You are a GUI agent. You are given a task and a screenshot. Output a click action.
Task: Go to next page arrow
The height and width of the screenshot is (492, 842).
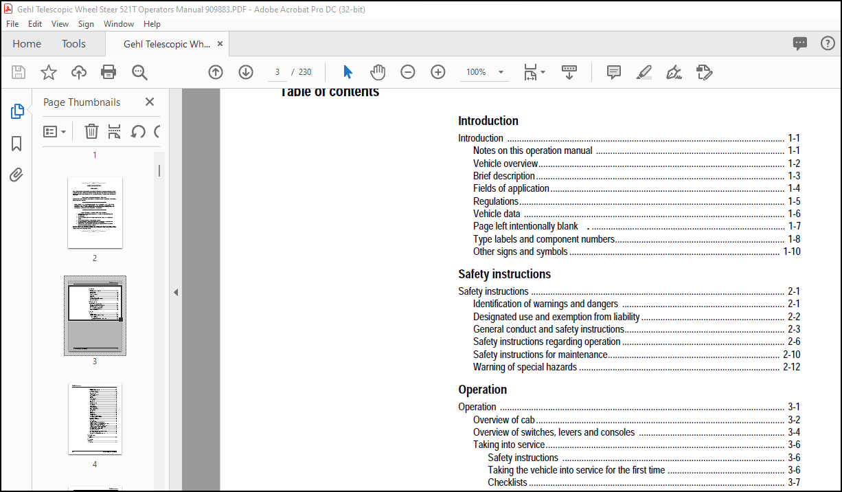coord(246,72)
